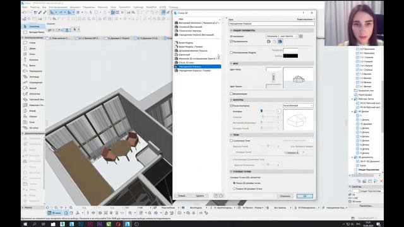Click the Цвет Неба (Sky color) swatch

click(x=273, y=69)
